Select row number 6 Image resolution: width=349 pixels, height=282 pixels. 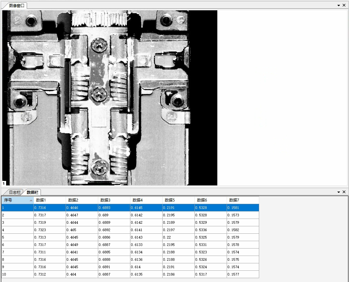point(18,245)
